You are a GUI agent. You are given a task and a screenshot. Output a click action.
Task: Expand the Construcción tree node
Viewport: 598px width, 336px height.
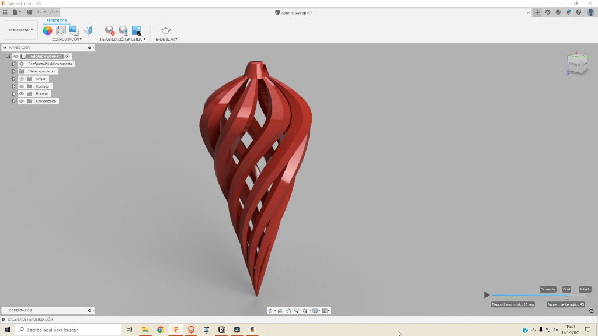click(13, 101)
